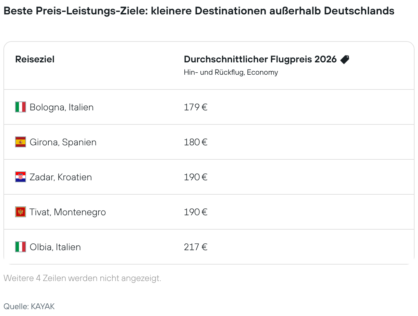Screen dimensions: 418x316
Task: Click the Durchschnittlicher Flugpreis 2026 column header
Action: 260,59
